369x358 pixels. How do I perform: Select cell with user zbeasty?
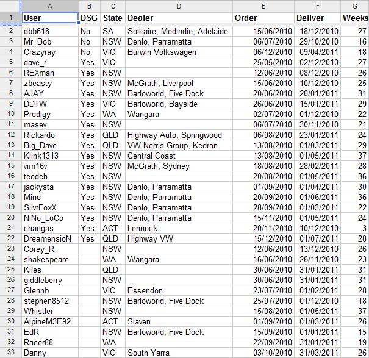point(50,83)
